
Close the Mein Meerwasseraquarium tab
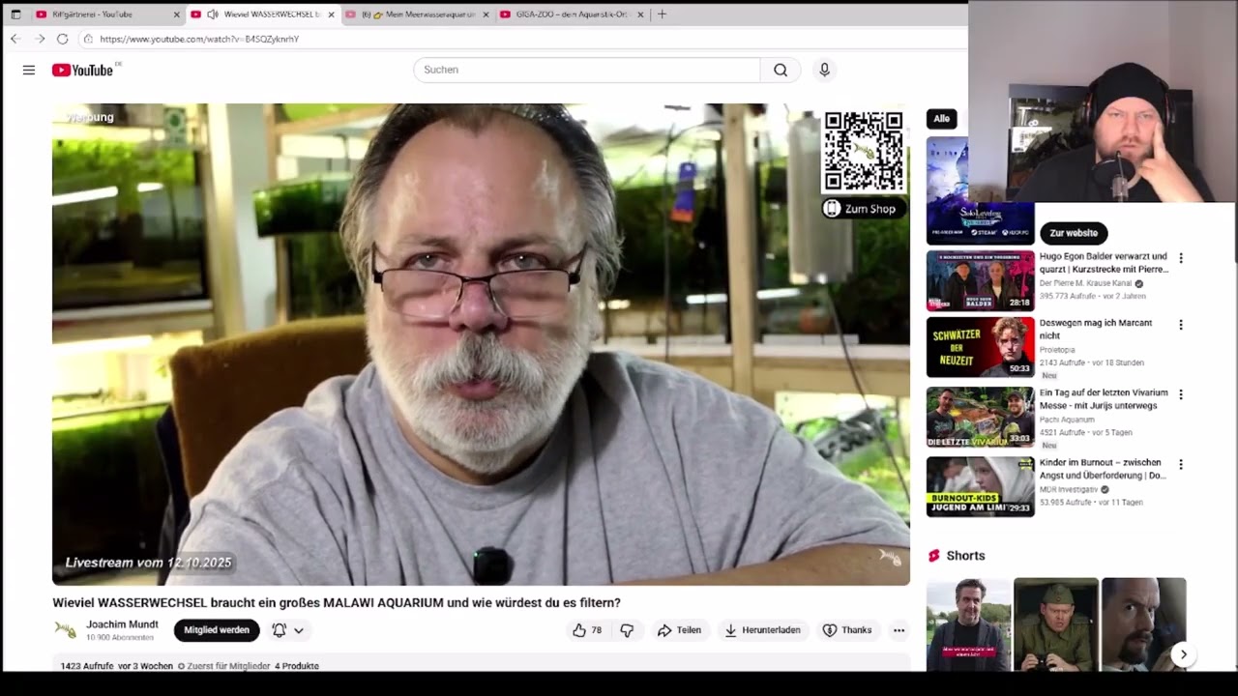click(486, 14)
